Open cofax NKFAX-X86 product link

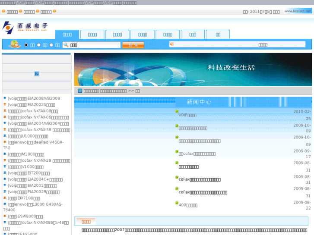(36, 225)
